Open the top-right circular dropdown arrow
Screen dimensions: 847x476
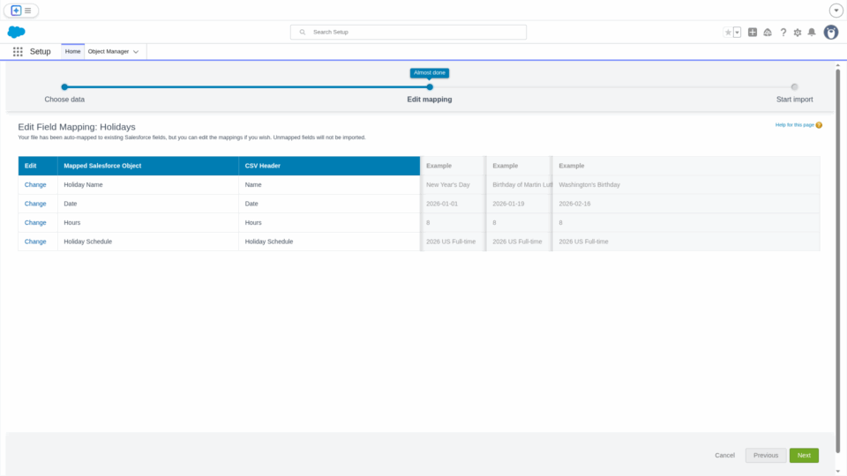click(x=836, y=11)
